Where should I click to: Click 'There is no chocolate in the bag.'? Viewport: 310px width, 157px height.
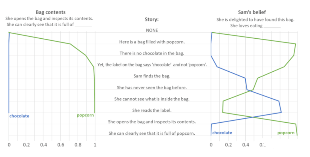click(x=152, y=53)
